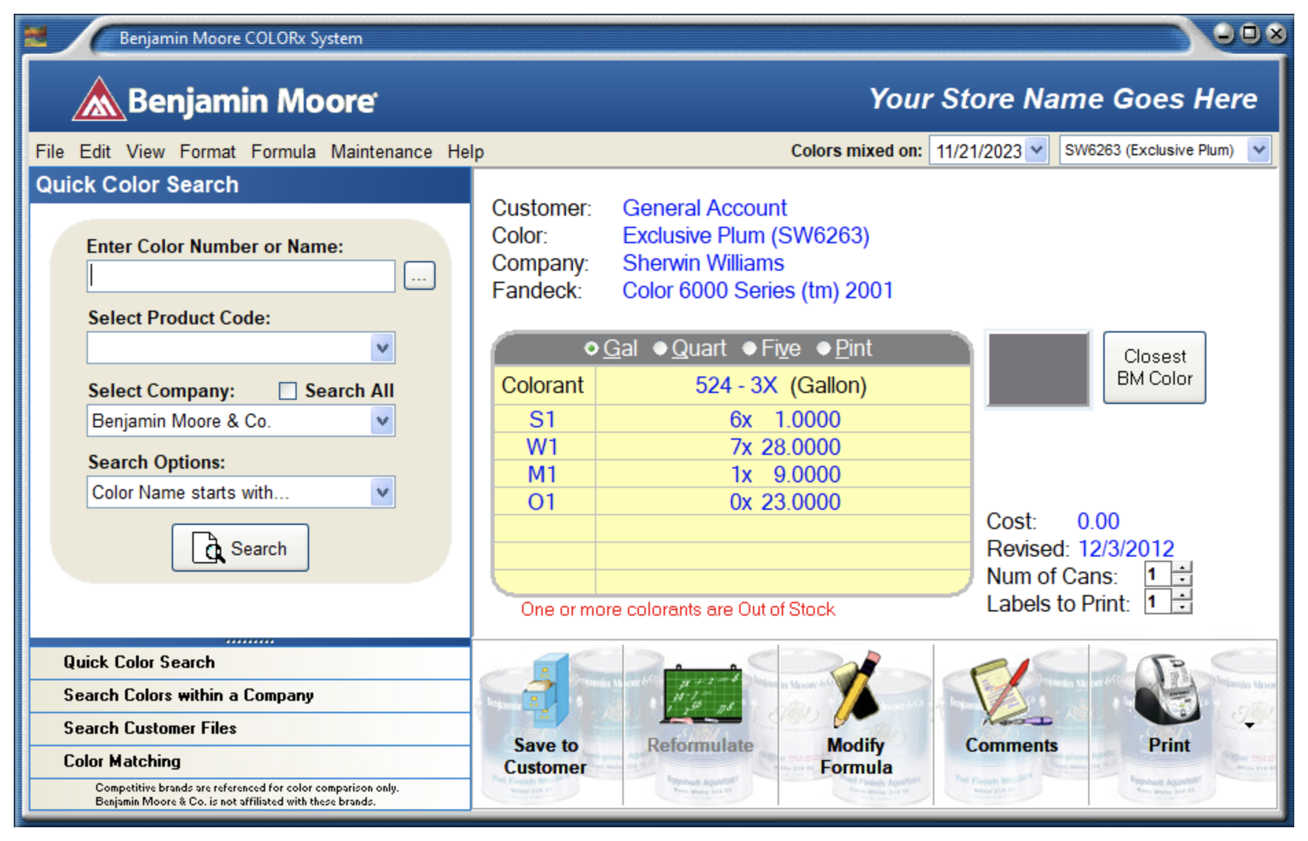Click the Search button
Screen dimensions: 1308x841
click(240, 548)
